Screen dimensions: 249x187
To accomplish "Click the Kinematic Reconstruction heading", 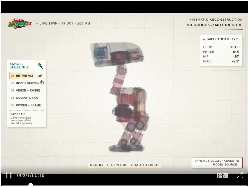I will 216,20.
